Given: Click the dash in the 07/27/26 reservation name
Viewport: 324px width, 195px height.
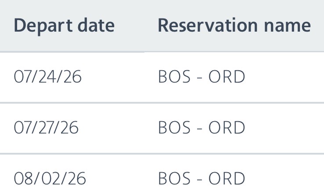Looking at the screenshot, I should click(x=198, y=129).
